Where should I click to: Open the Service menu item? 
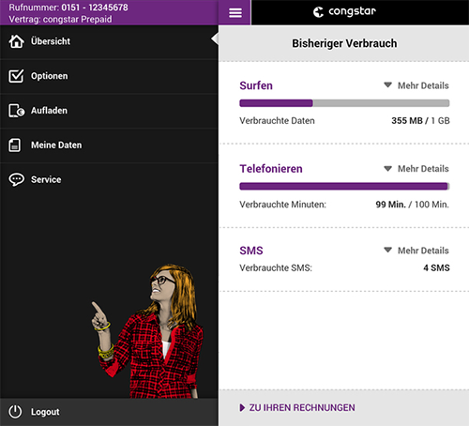(109, 179)
